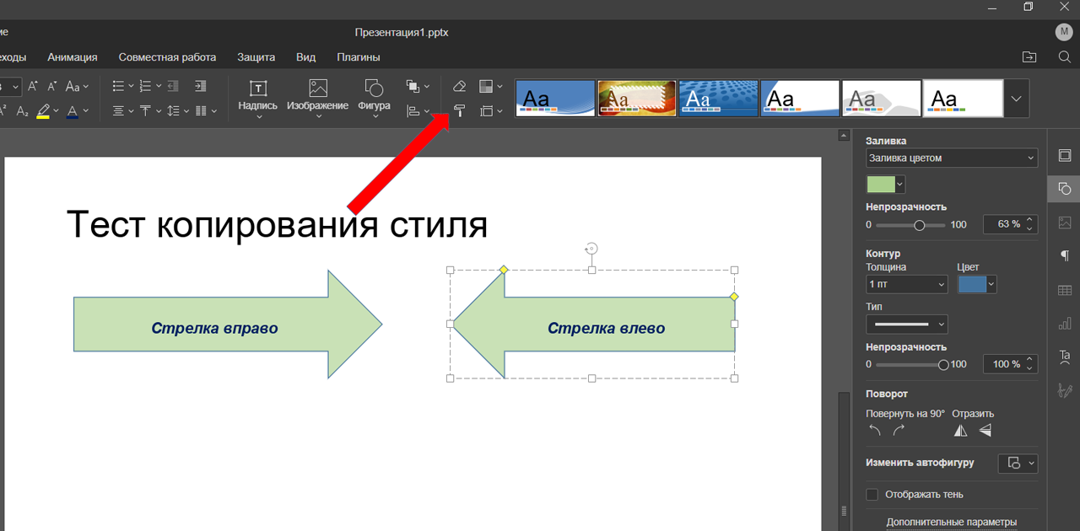Insert text box via Надпись button
This screenshot has width=1080, height=531.
click(x=257, y=97)
